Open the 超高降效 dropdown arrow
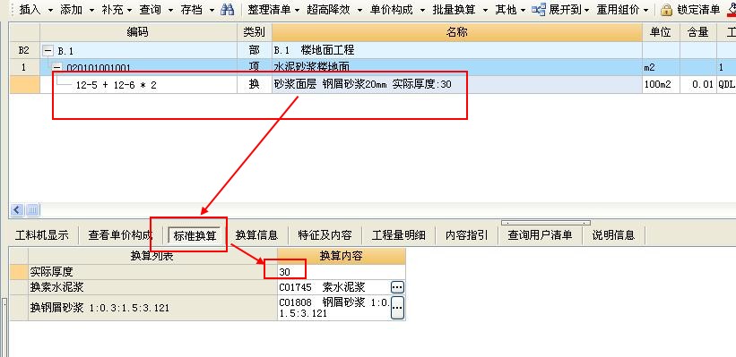This screenshot has height=357, width=736. tap(360, 10)
